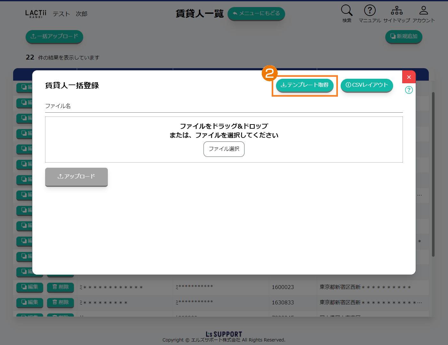Click 削除 for the 1630833 row
This screenshot has width=448, height=345.
pyautogui.click(x=60, y=302)
